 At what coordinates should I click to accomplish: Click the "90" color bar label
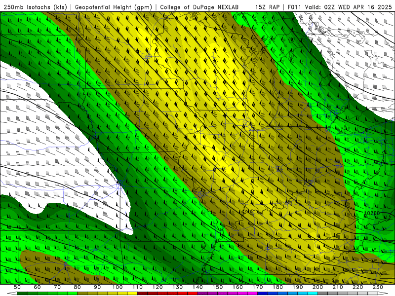point(97,287)
